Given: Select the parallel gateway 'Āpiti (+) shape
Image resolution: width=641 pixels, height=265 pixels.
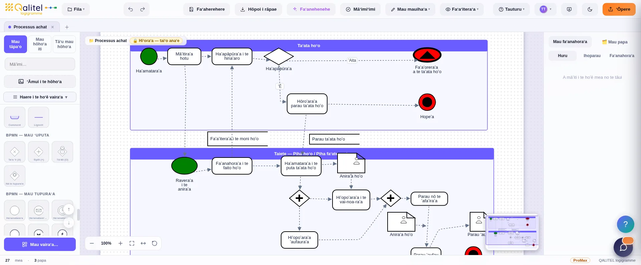Looking at the screenshot, I should tap(38, 152).
